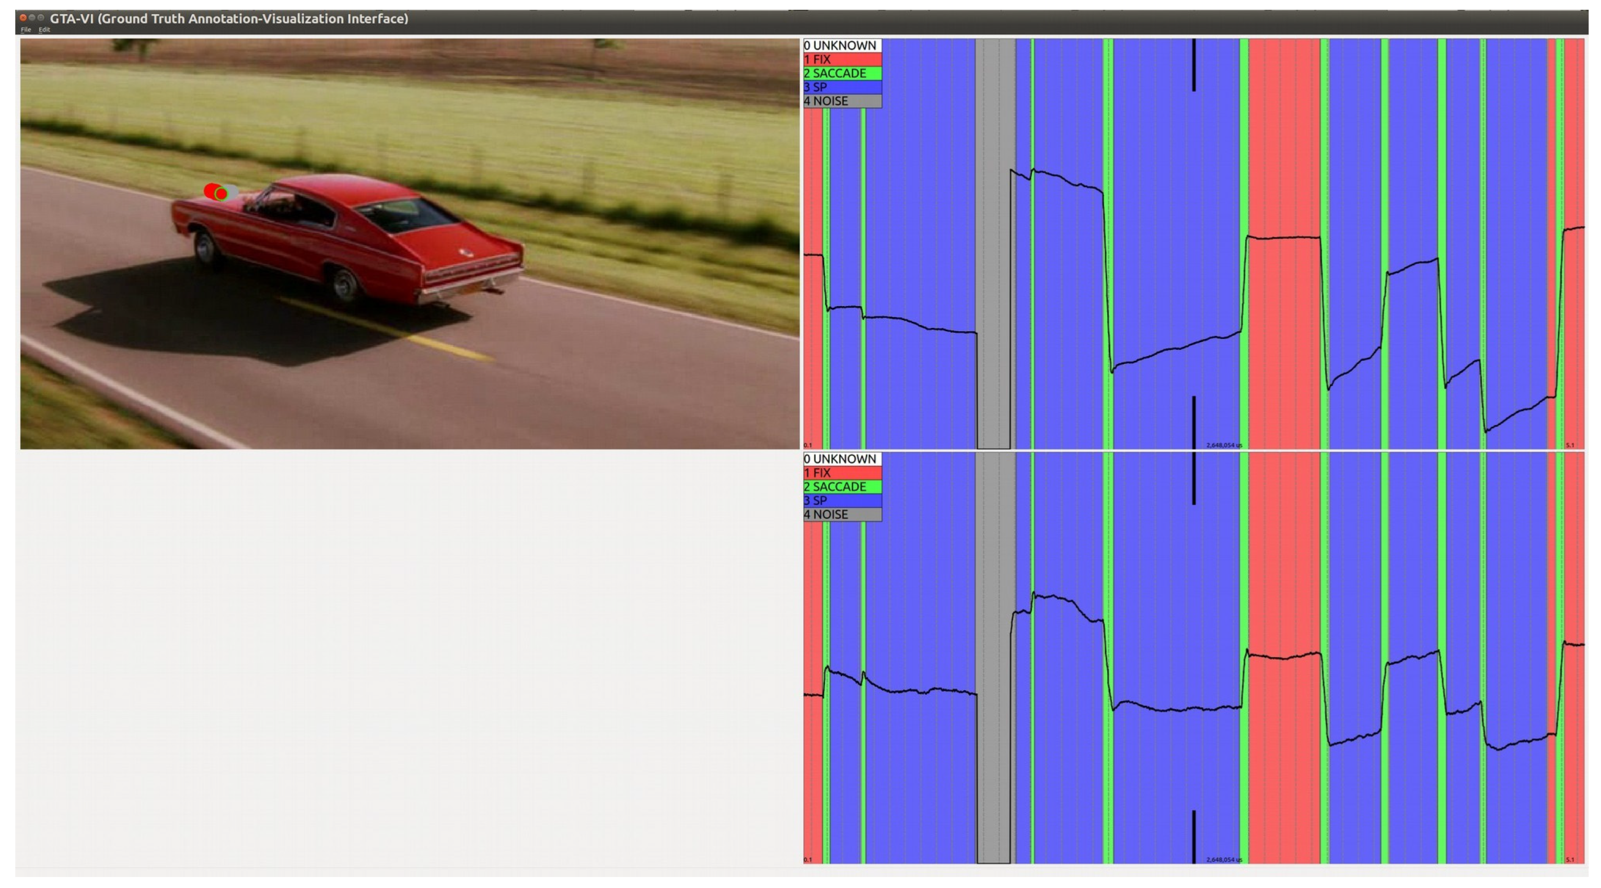This screenshot has height=888, width=1601.
Task: Select 3 SP label in top legend
Action: tap(842, 87)
